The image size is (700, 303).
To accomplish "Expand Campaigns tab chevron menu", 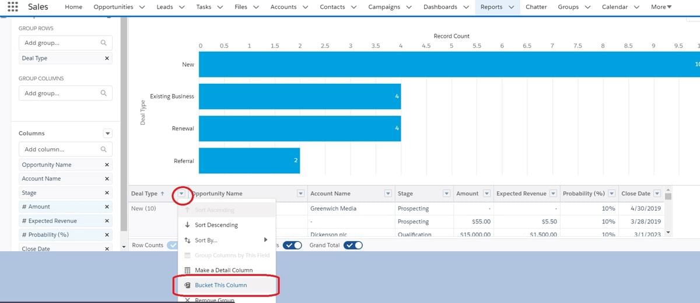I will pyautogui.click(x=409, y=7).
